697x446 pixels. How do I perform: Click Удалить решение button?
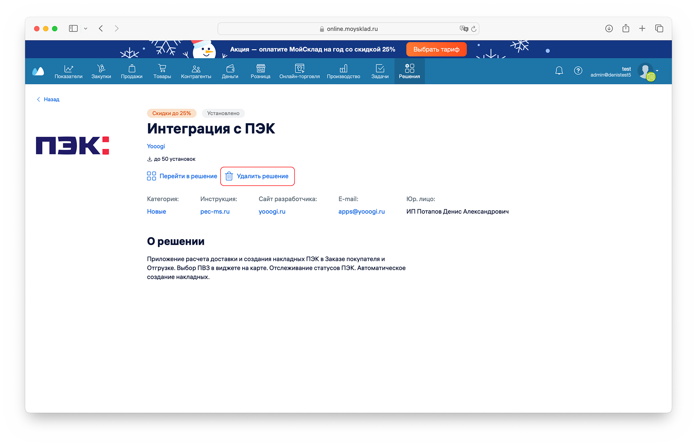258,176
